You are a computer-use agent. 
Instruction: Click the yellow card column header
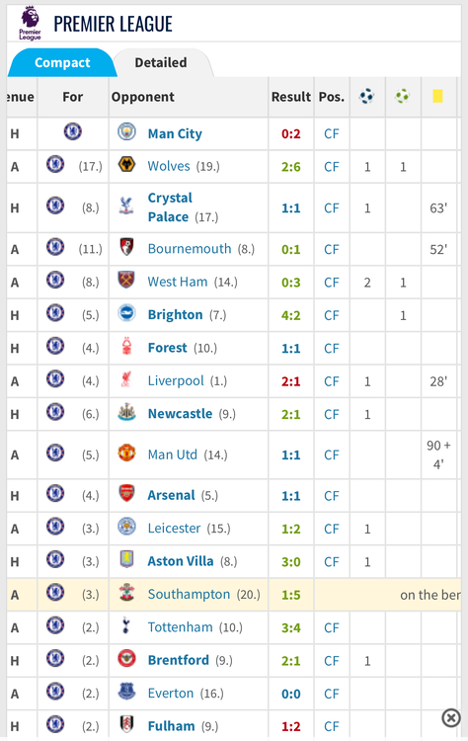437,97
